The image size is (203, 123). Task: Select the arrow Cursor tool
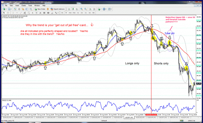pos(4,13)
